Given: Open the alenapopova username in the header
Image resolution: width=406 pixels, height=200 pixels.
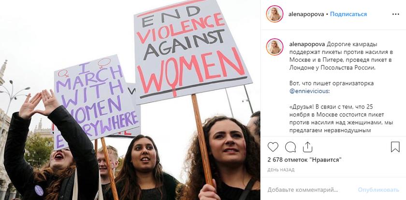Looking at the screenshot, I should click(x=306, y=14).
